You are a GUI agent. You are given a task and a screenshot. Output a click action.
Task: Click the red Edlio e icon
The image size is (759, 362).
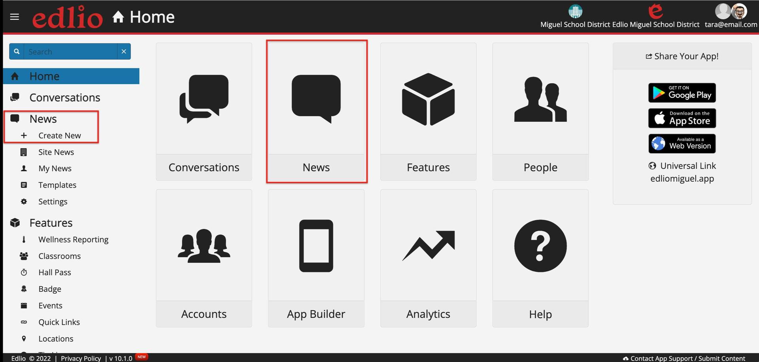[x=655, y=11]
